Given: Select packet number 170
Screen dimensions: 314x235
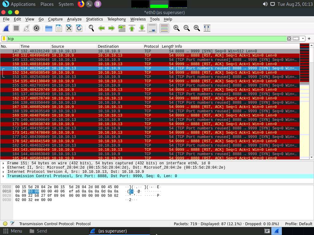Looking at the screenshot, I should [x=150, y=120].
